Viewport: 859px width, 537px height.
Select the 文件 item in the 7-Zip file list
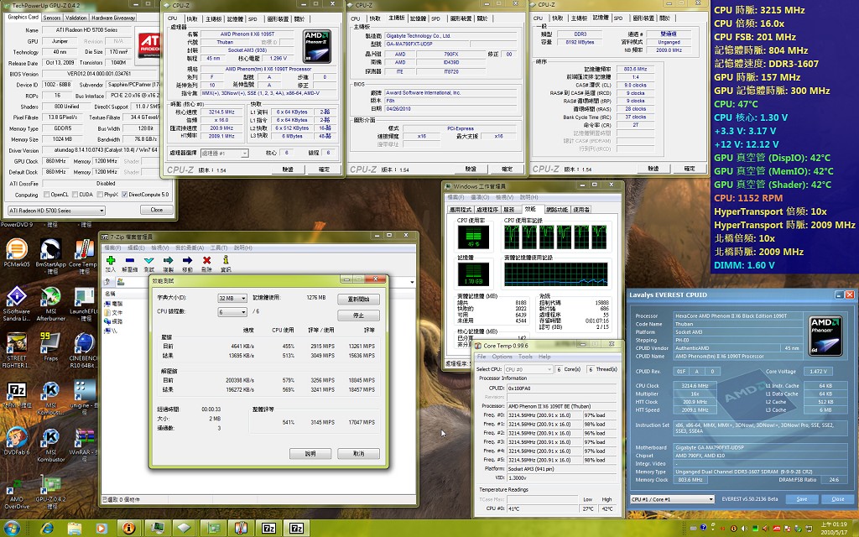[114, 313]
